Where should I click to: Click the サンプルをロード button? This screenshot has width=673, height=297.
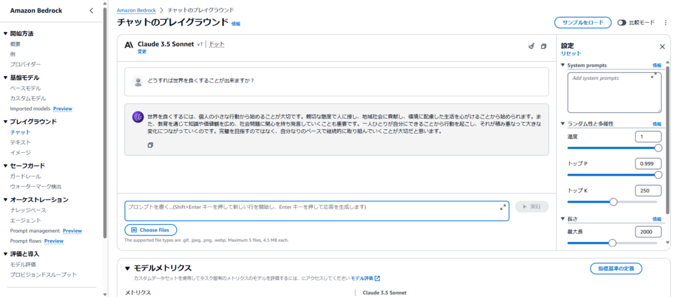click(x=582, y=22)
